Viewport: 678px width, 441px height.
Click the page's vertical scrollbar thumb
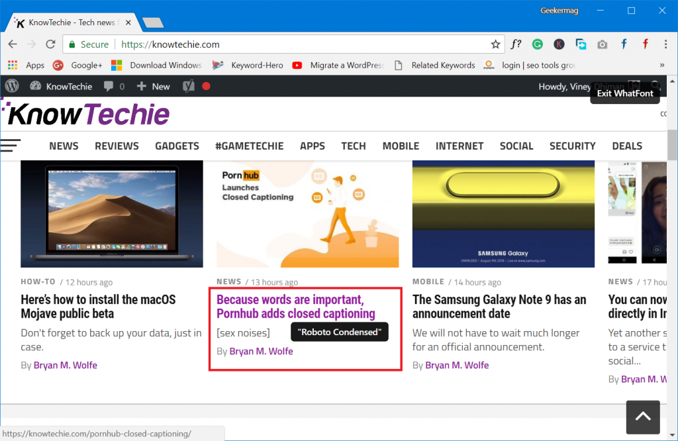click(x=672, y=145)
